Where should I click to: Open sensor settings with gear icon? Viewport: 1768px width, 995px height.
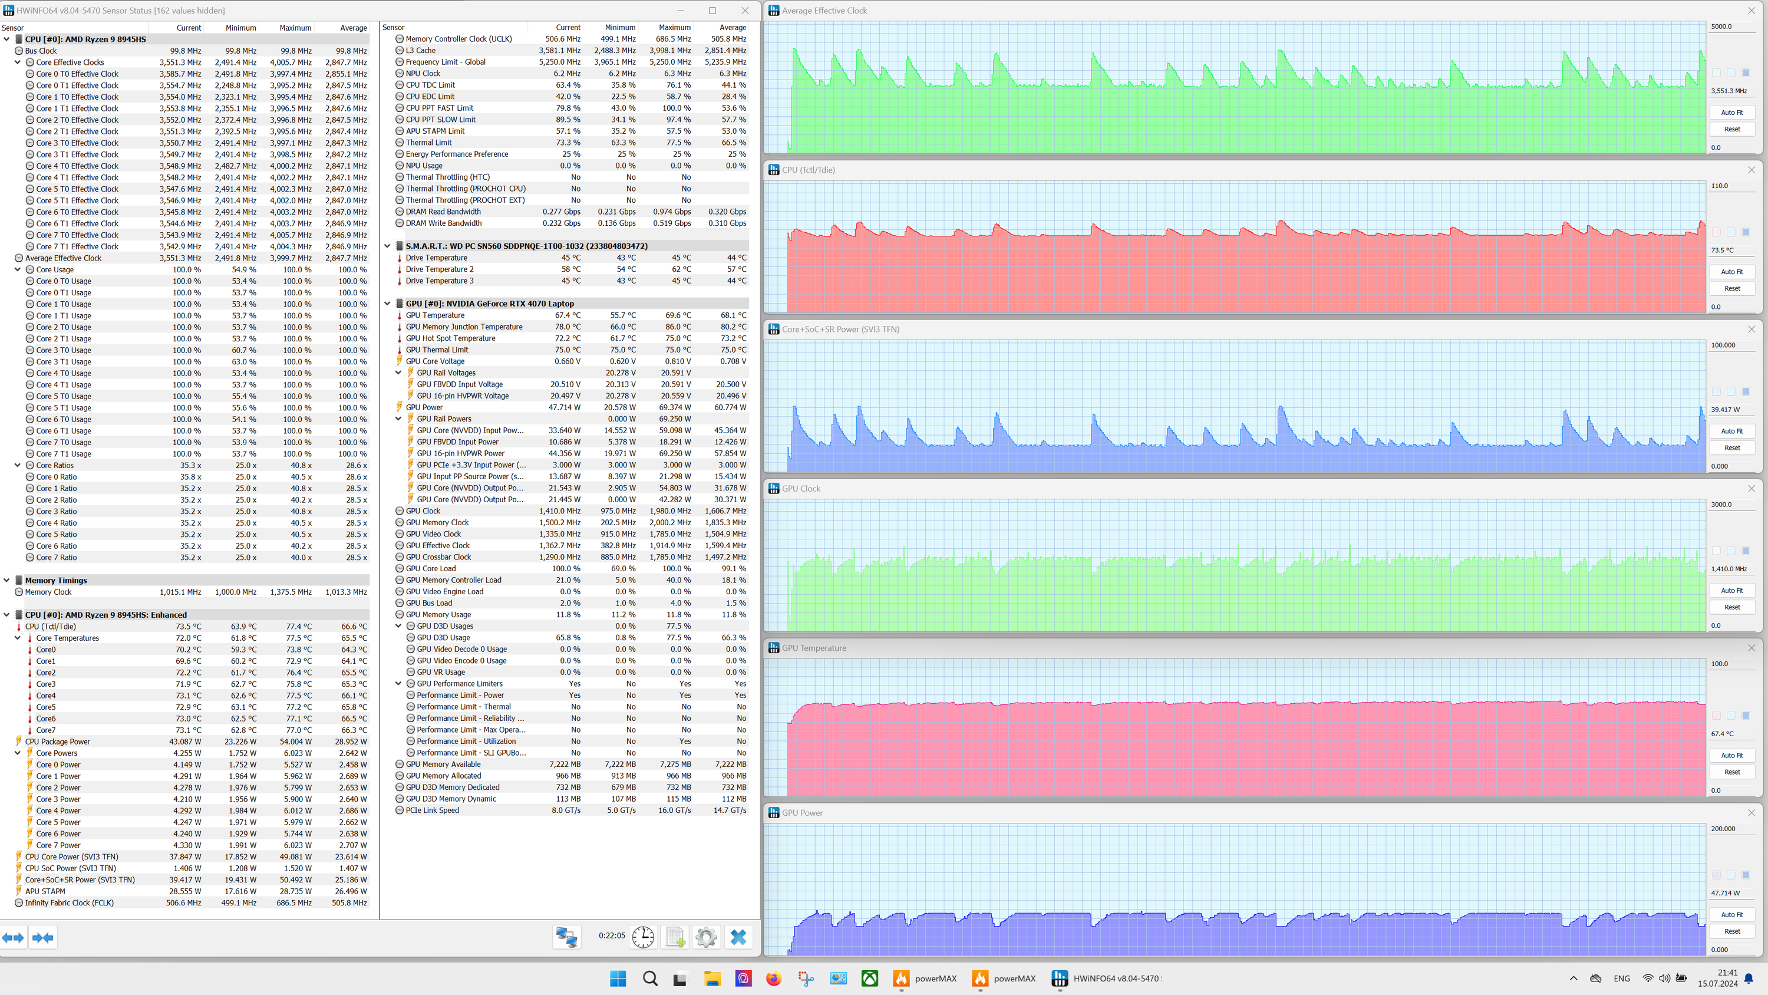[x=706, y=937]
